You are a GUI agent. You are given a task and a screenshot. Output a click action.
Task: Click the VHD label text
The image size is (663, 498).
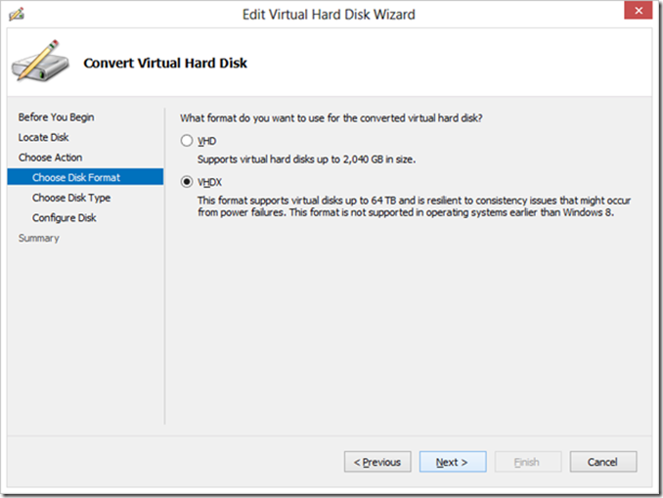point(206,141)
